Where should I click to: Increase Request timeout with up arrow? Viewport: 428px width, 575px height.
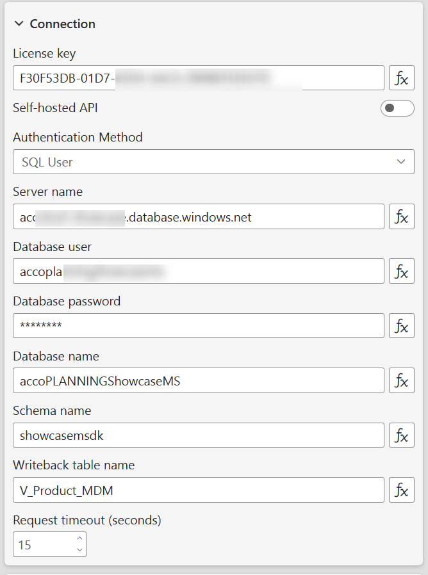pos(79,539)
